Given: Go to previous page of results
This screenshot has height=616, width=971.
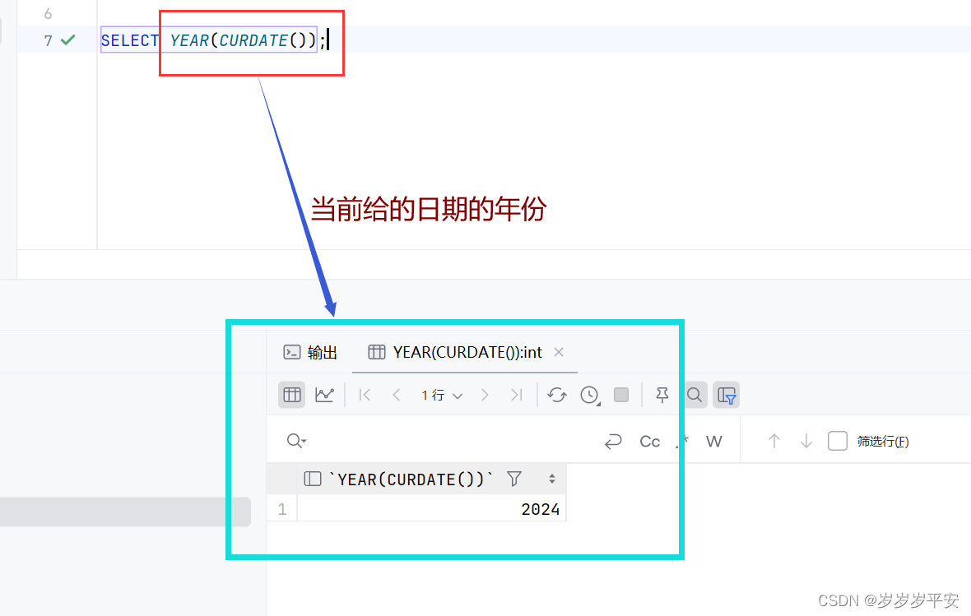Looking at the screenshot, I should [397, 395].
